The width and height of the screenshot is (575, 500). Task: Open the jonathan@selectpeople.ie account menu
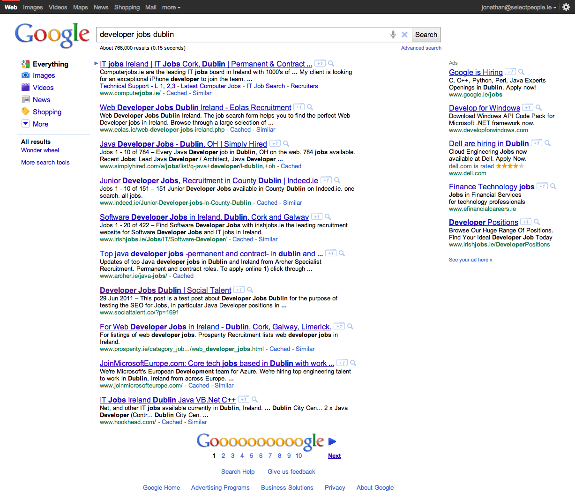(518, 7)
